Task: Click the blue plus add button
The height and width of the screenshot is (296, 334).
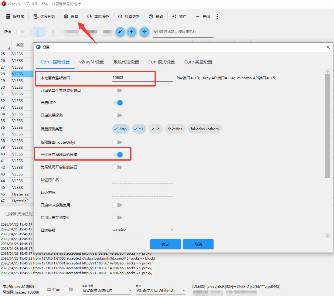Action: click(x=132, y=32)
